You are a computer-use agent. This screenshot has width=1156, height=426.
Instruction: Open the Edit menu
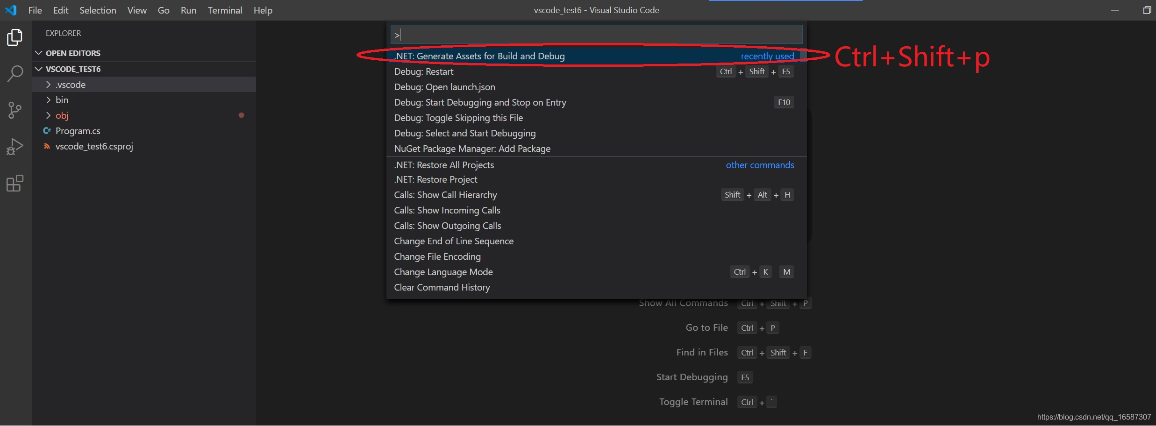click(61, 10)
